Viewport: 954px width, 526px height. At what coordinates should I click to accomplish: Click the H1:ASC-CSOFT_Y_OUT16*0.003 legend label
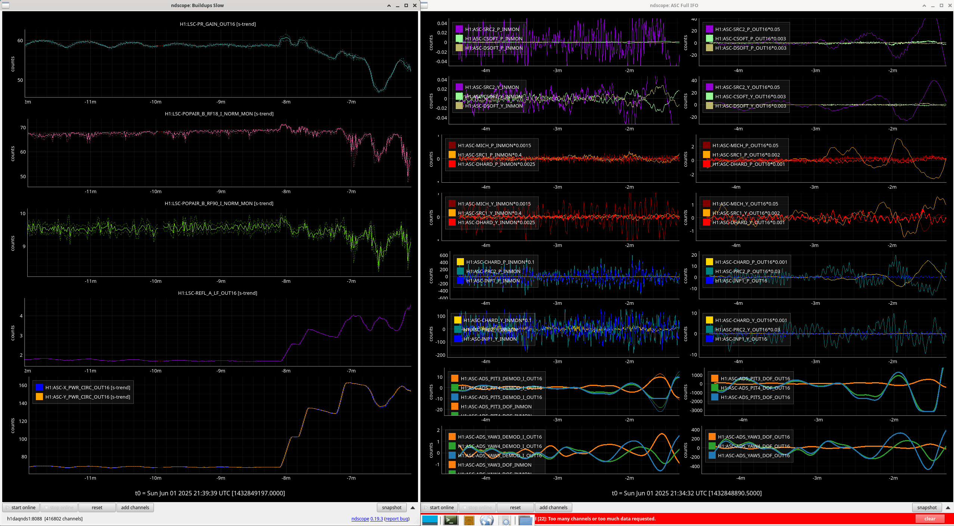750,96
